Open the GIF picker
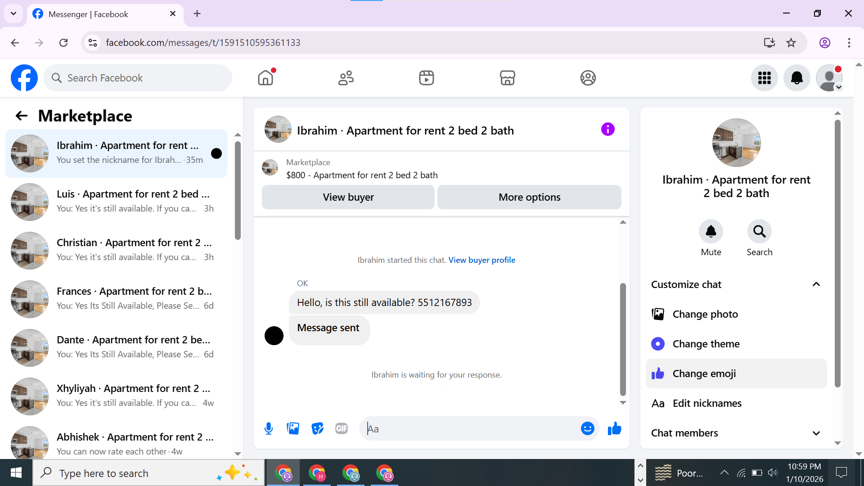 (342, 428)
